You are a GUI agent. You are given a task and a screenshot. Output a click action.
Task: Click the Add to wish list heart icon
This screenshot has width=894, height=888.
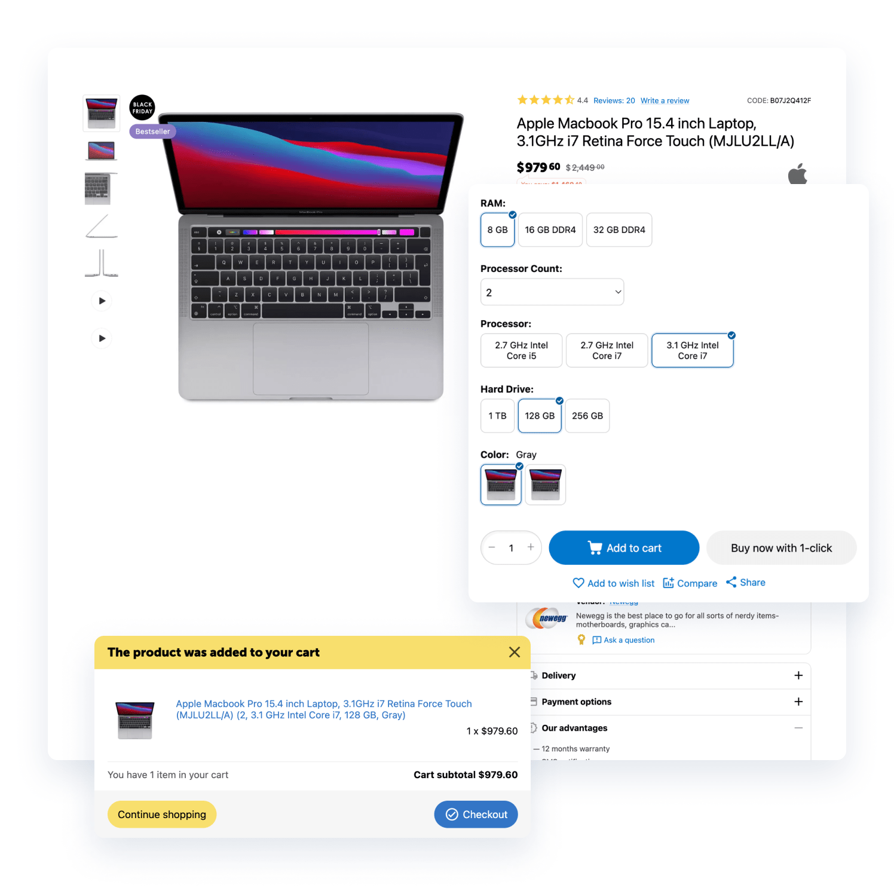(578, 583)
